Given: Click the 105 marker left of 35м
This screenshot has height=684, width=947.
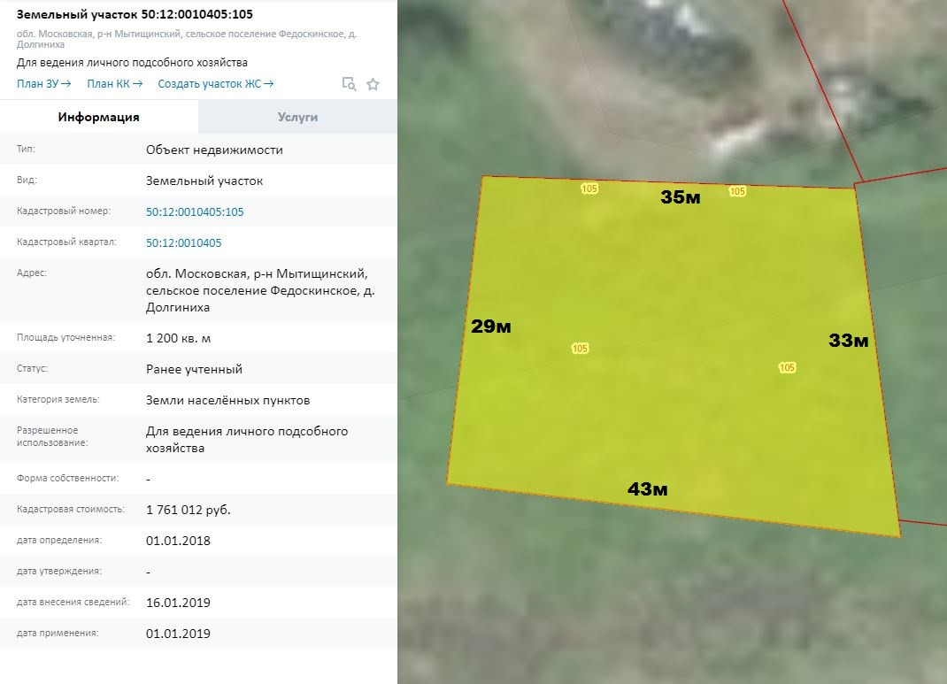Looking at the screenshot, I should pos(589,188).
